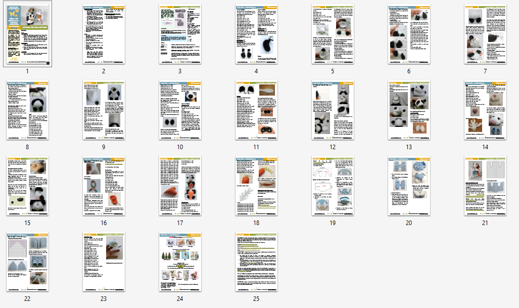The width and height of the screenshot is (519, 308).
Task: Open page 3 thumbnail
Action: (180, 34)
